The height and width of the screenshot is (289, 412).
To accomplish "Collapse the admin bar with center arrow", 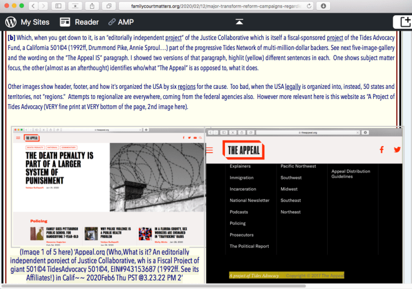I will click(x=239, y=22).
